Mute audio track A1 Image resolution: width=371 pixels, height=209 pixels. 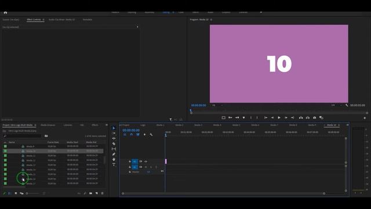click(x=146, y=167)
